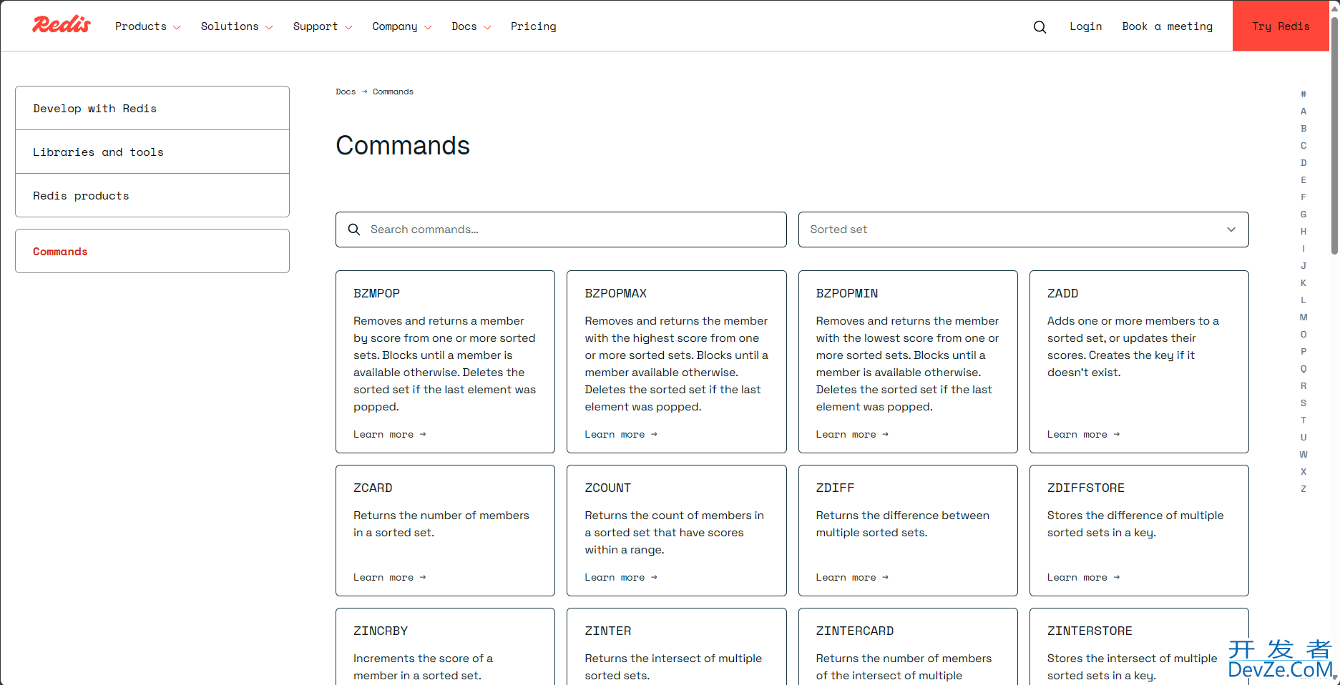
Task: Expand the Support menu
Action: pos(323,26)
